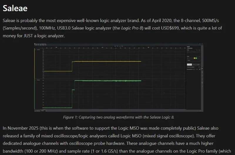Click the third icon in Saleae's right strip

[x=202, y=76]
